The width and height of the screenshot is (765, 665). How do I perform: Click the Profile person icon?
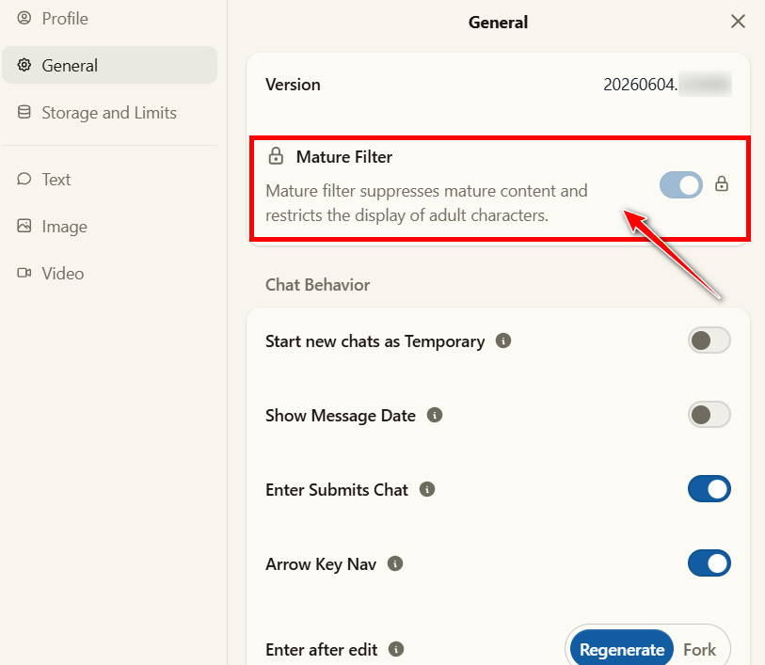coord(24,18)
